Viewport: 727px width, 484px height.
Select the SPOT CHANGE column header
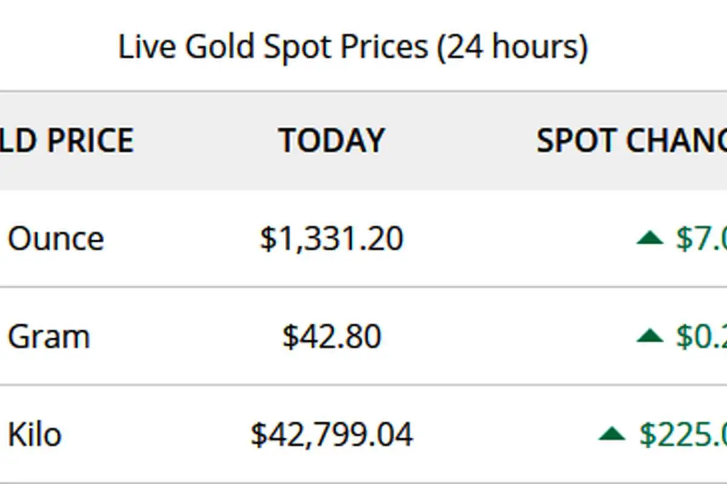pyautogui.click(x=632, y=140)
